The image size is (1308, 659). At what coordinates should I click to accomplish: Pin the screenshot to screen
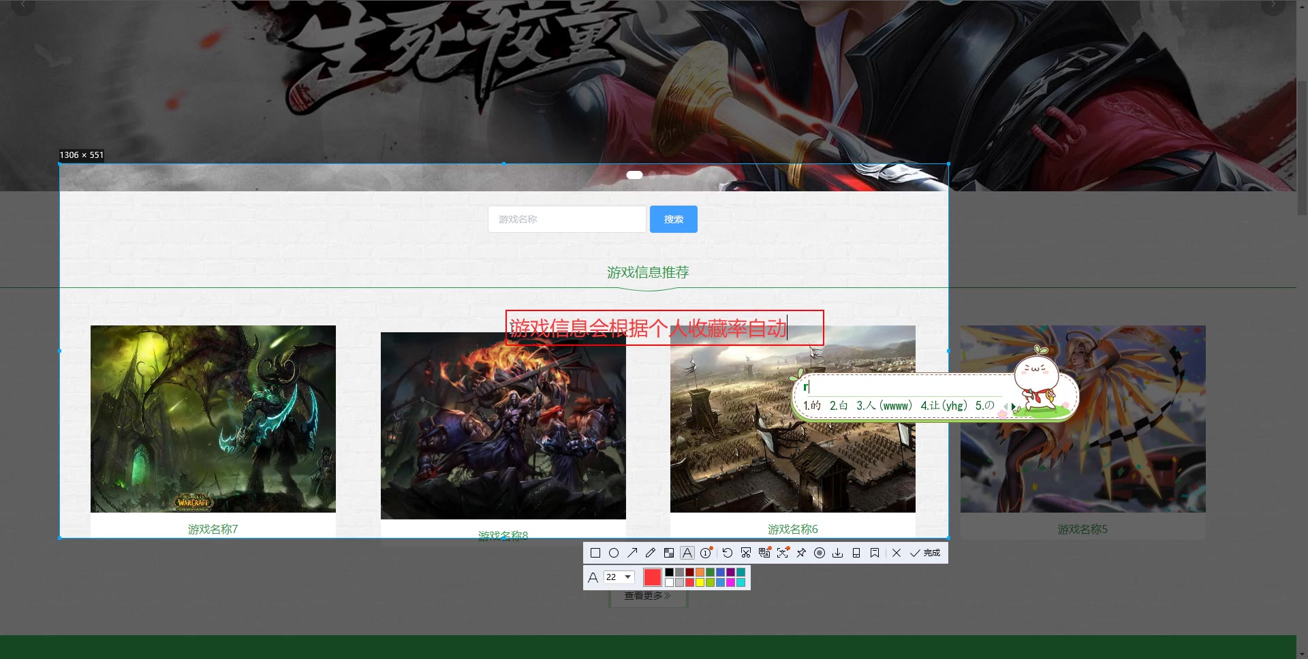point(801,553)
